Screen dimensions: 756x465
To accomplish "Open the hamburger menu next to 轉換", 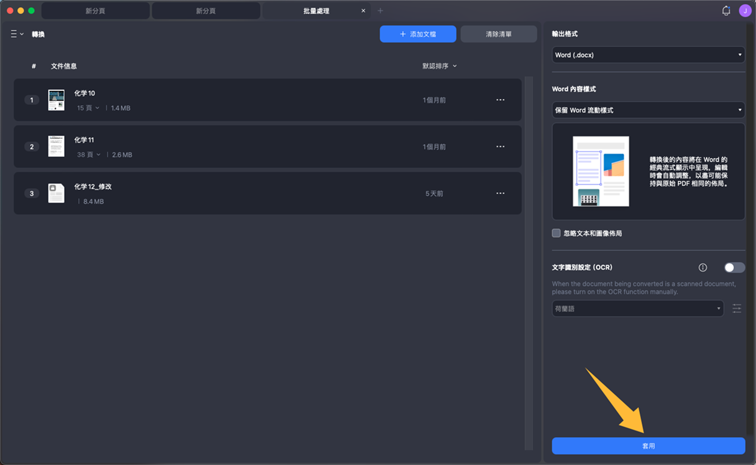I will point(16,34).
